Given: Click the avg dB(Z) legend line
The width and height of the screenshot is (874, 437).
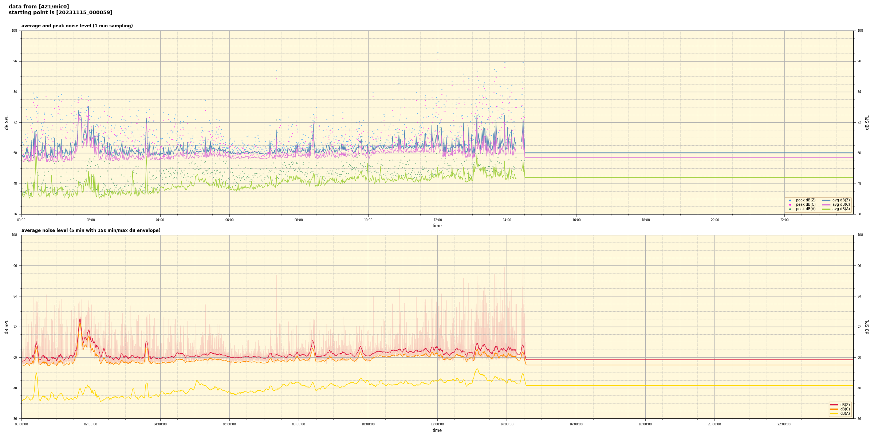Looking at the screenshot, I should pos(826,200).
